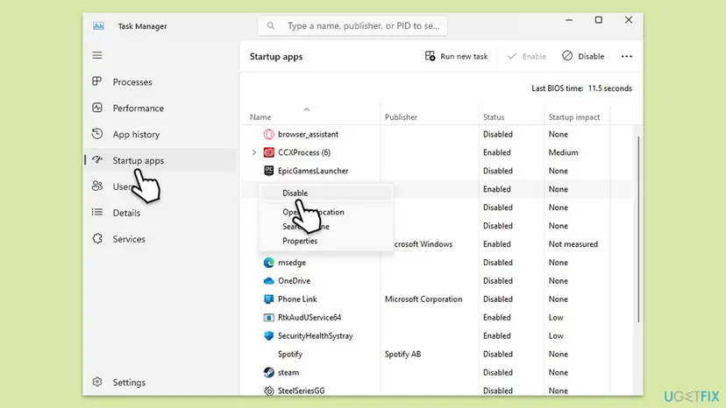Click the Task Manager app icon

tap(98, 26)
